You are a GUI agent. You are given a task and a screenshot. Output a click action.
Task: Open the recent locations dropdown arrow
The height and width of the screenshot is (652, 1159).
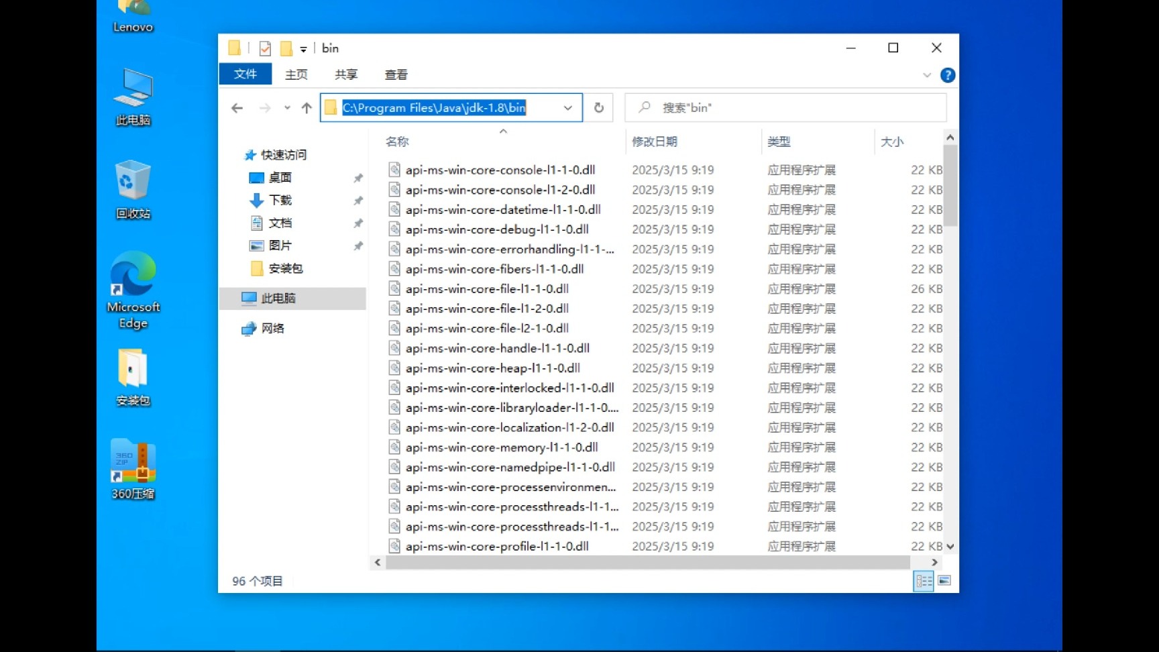click(x=287, y=108)
